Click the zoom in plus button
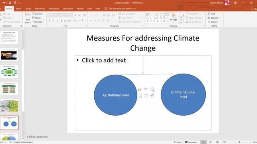This screenshot has width=257, height=144. (250, 142)
